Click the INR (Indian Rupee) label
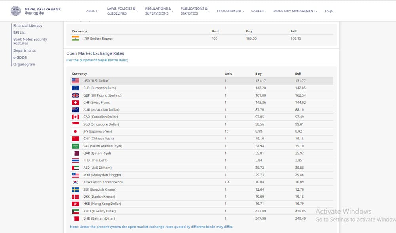The height and width of the screenshot is (233, 396). 98,38
